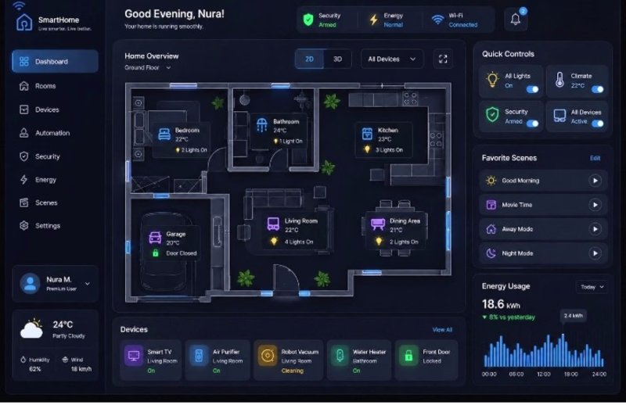
Task: Select the Dining Area table icon
Action: 378,224
